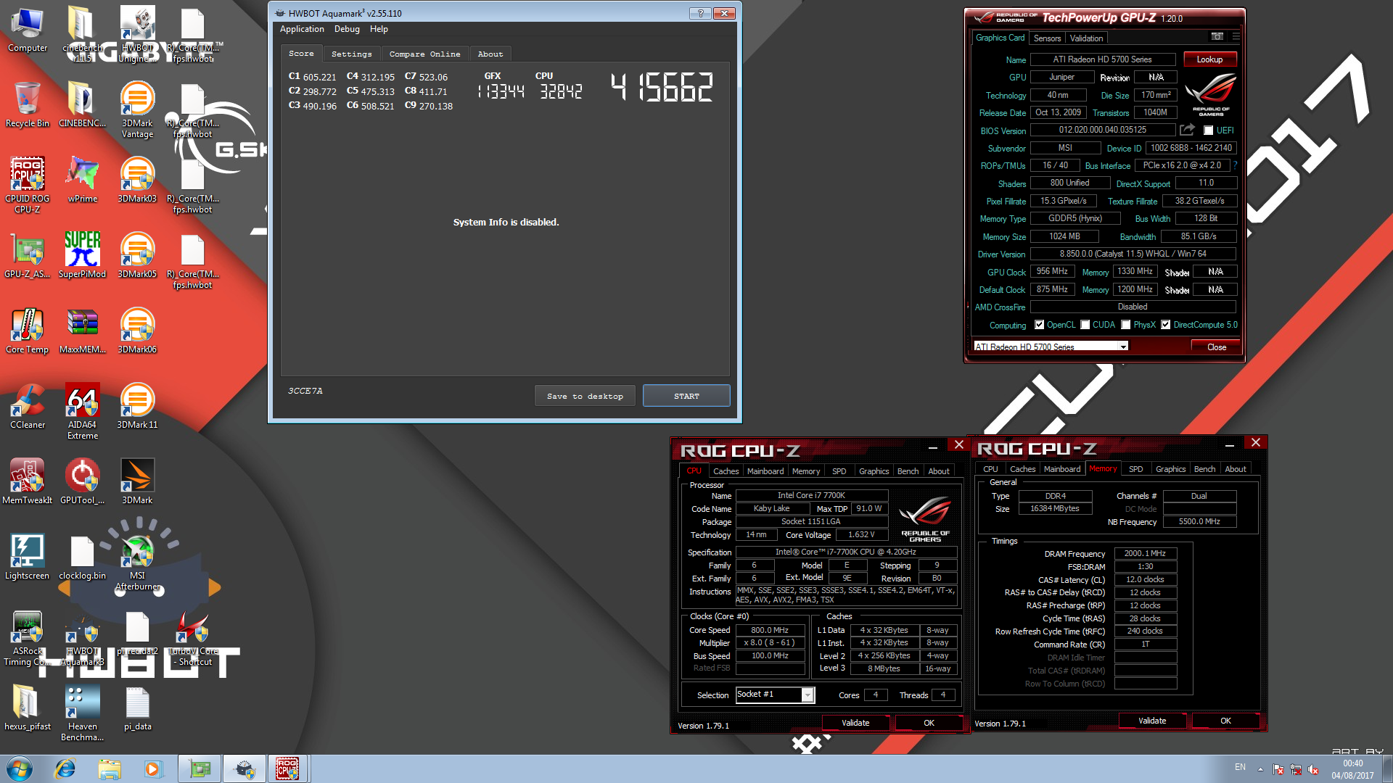The image size is (1393, 783).
Task: Open the Sensors tab in GPU-Z
Action: 1047,38
